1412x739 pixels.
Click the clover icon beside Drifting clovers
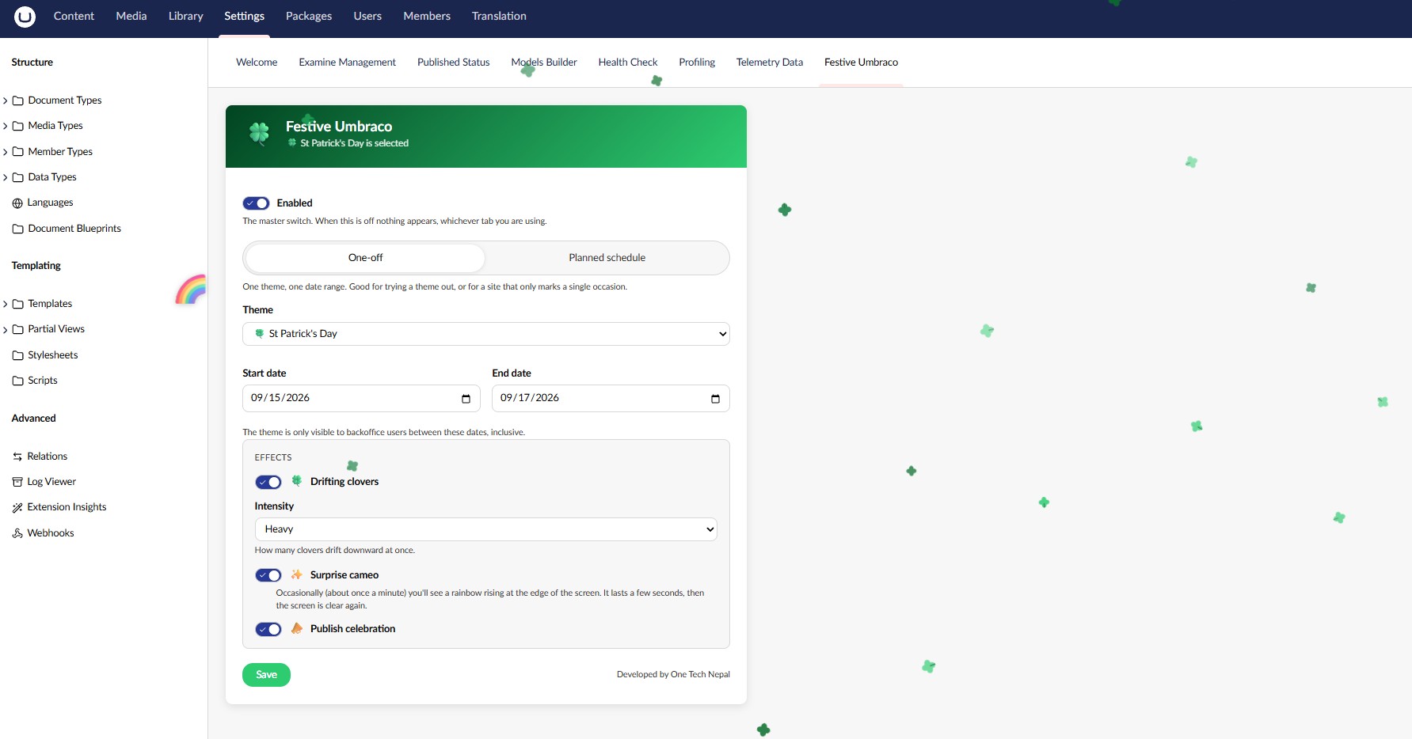click(297, 481)
